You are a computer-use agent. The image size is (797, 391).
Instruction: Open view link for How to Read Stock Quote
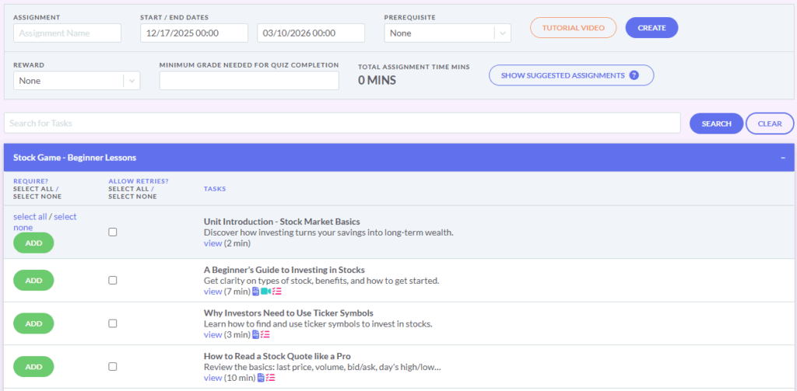click(212, 378)
